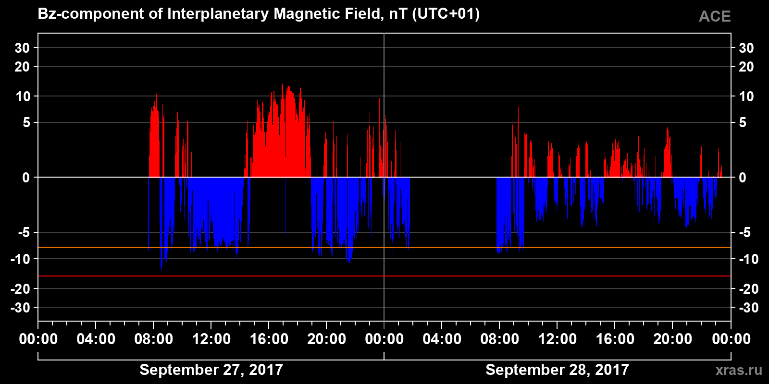Click the "-20" label on left axis
This screenshot has width=769, height=384.
click(x=20, y=289)
